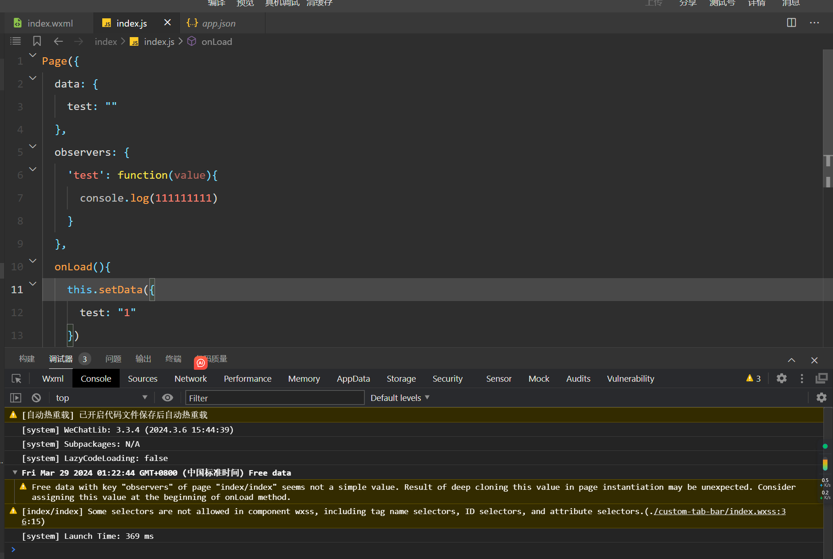Open the 问题 panel tab

(x=113, y=359)
